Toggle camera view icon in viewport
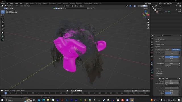Image resolution: width=182 pixels, height=102 pixels. (148, 25)
